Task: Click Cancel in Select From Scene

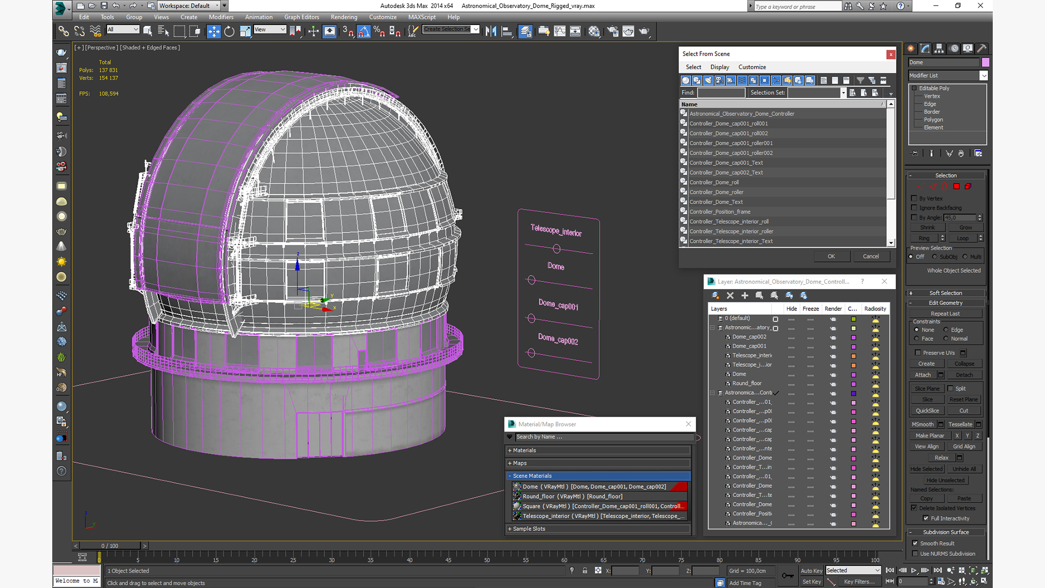Action: tap(871, 256)
